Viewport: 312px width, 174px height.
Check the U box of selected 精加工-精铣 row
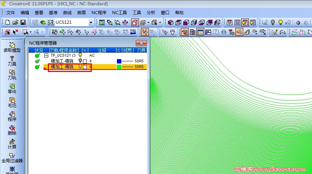[x=85, y=67]
